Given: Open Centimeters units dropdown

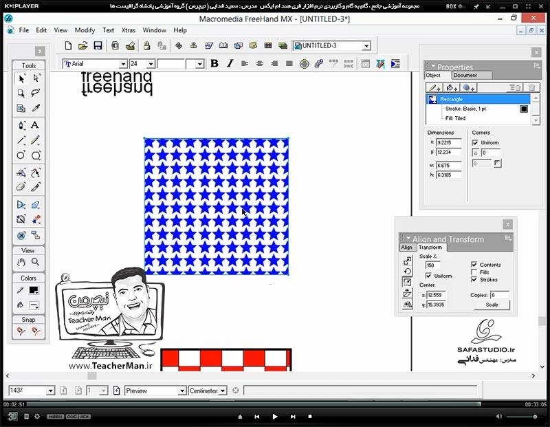Looking at the screenshot, I should pos(223,391).
